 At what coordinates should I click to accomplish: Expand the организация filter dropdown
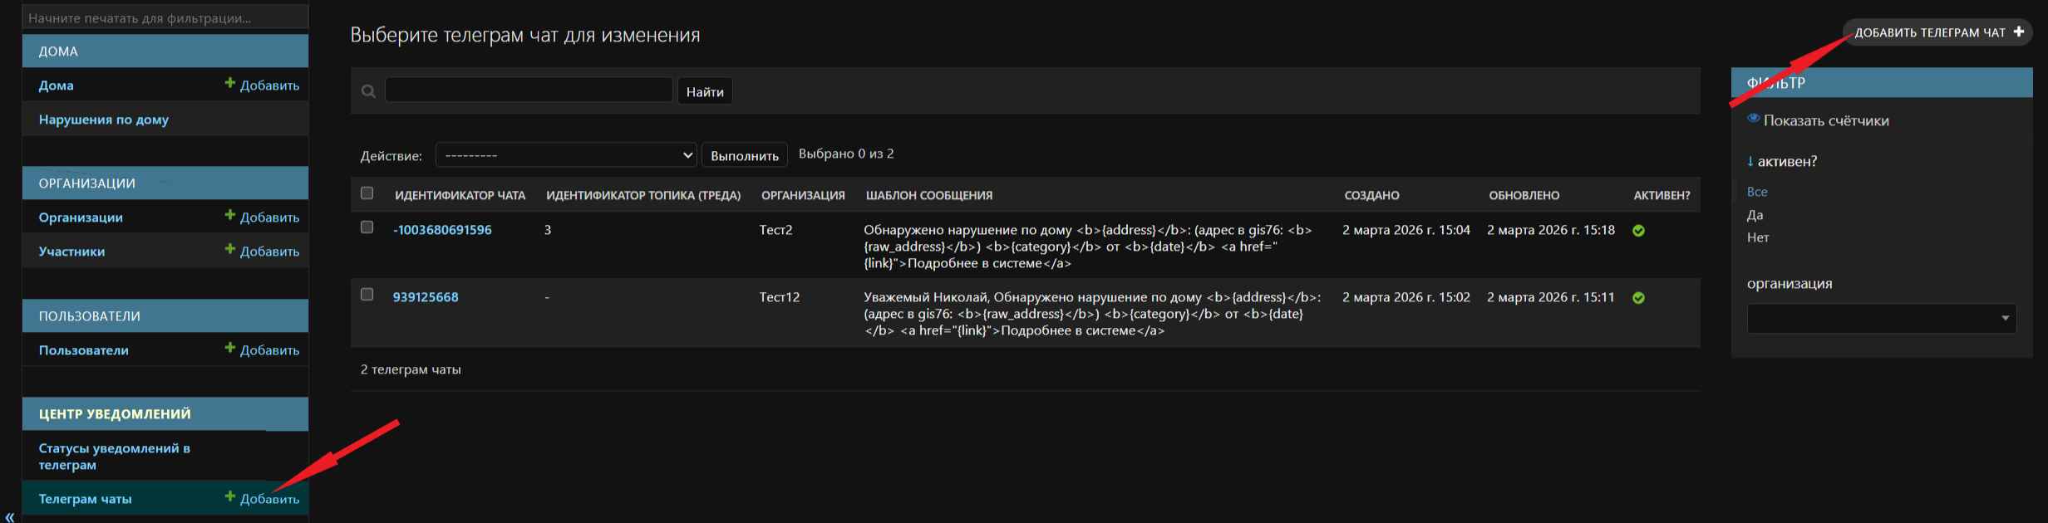click(1881, 319)
